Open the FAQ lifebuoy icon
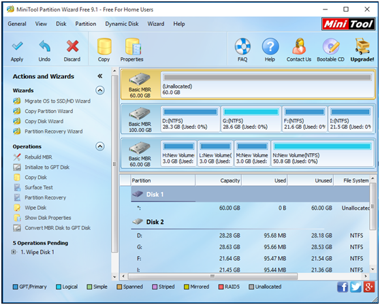This screenshot has height=305, width=380. tap(242, 46)
